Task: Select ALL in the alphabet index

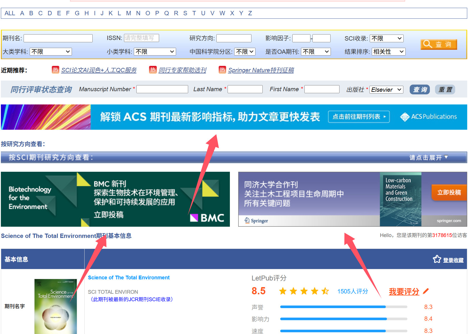Action: (10, 13)
